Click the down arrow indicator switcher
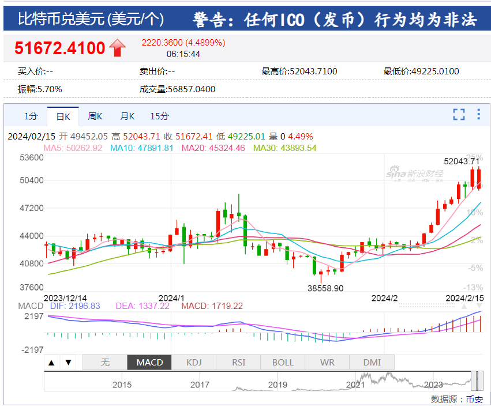The height and width of the screenshot is (407, 491). tap(68, 362)
